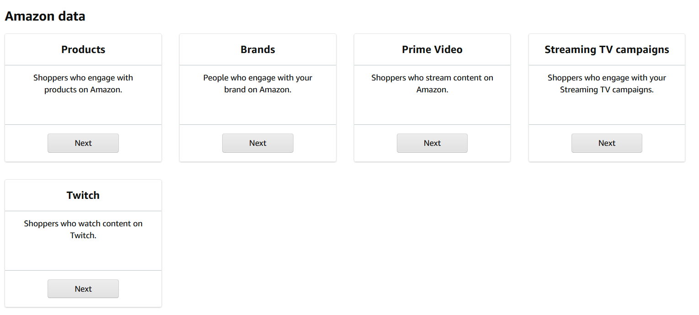Click the Brands description about brand engagement
Image resolution: width=699 pixels, height=315 pixels.
point(258,84)
